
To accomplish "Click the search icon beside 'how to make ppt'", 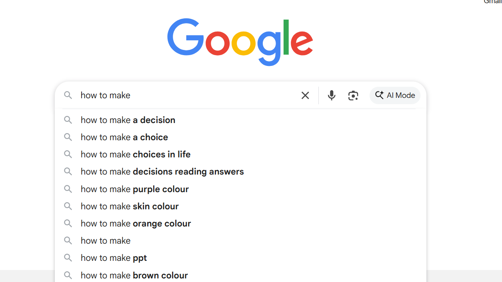I will pos(68,258).
